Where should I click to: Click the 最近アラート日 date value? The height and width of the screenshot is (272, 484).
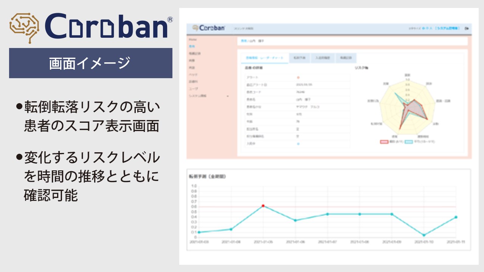click(303, 85)
